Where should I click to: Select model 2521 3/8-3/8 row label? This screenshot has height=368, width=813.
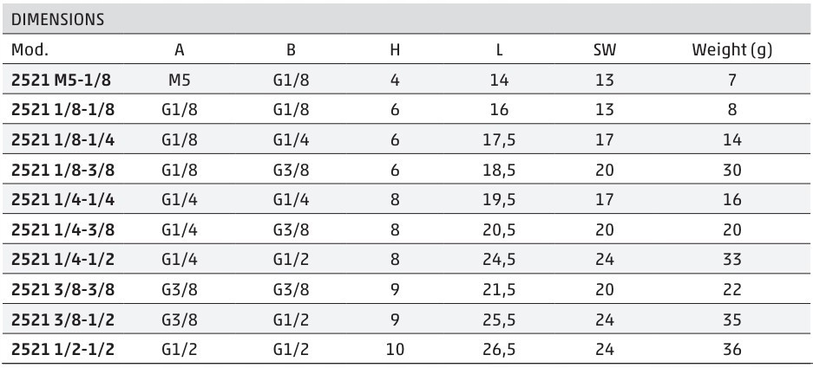click(62, 289)
